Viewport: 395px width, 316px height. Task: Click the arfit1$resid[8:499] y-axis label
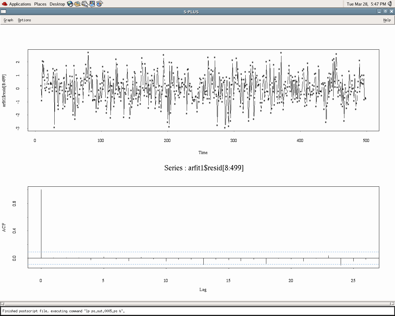pyautogui.click(x=4, y=91)
